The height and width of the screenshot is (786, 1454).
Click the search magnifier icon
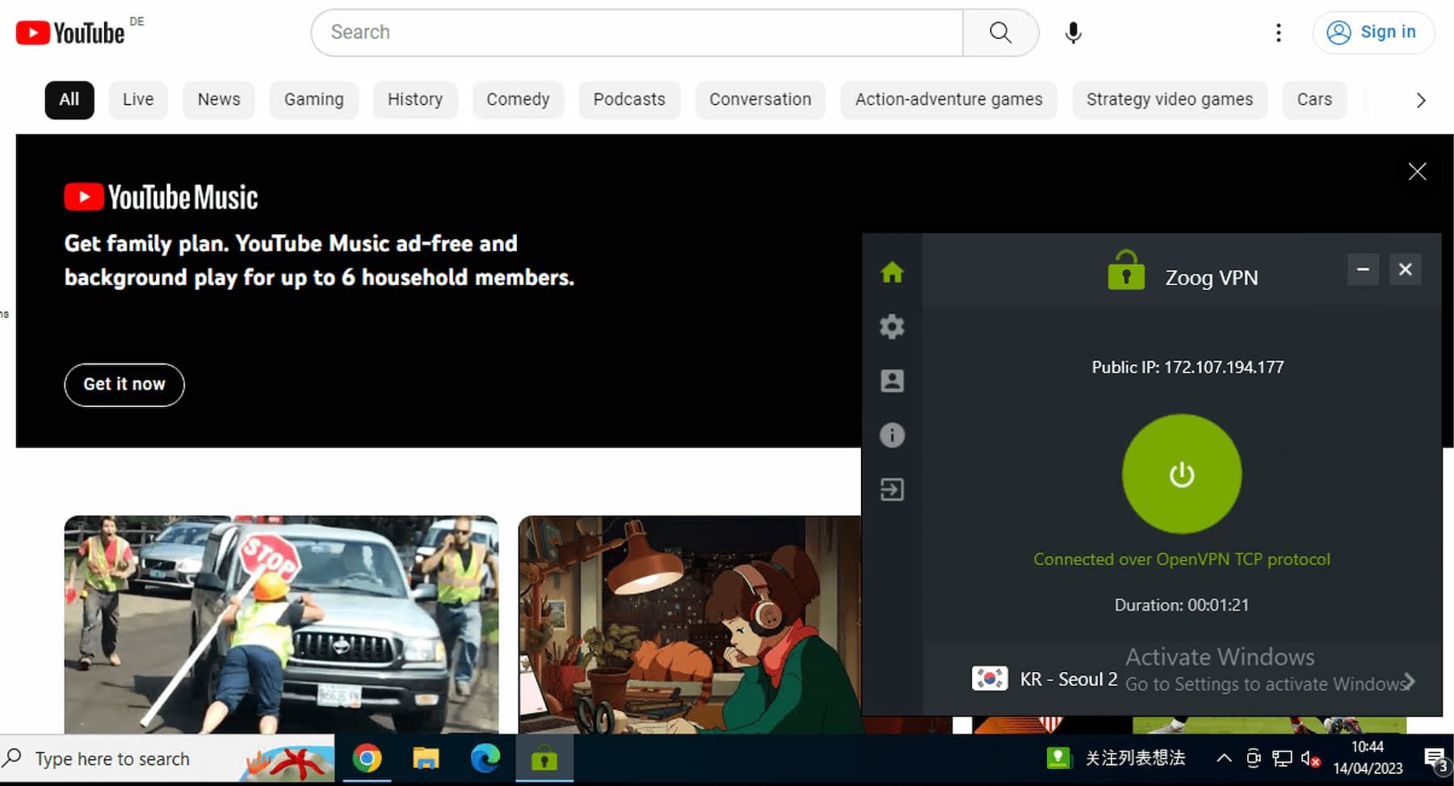tap(1000, 32)
